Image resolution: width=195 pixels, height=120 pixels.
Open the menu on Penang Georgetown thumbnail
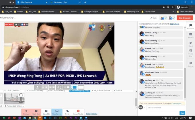[x=23, y=95]
